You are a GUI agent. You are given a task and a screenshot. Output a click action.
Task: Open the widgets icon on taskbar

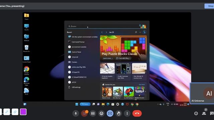click(25, 104)
